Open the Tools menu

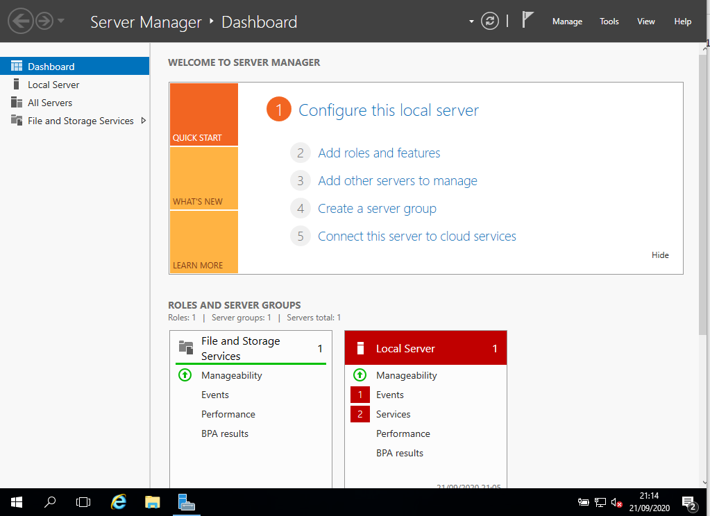[x=609, y=21]
